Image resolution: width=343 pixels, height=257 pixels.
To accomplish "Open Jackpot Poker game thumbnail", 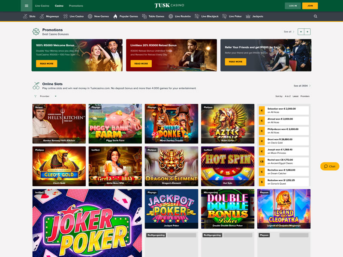I will [x=171, y=209].
